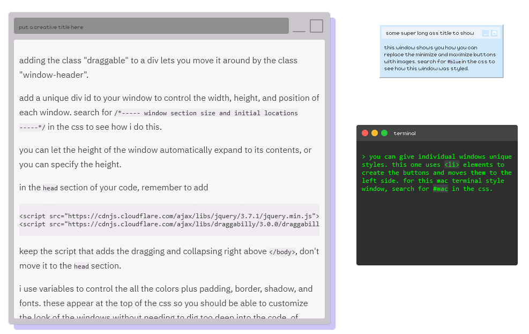Screen dimensions: 529x334
Task: Maximize the main gray window
Action: pyautogui.click(x=316, y=26)
